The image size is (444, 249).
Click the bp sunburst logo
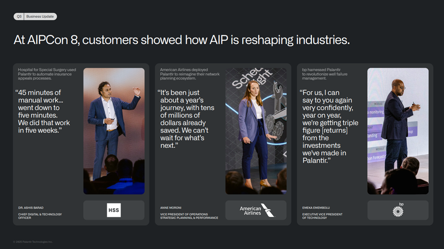[x=398, y=210]
